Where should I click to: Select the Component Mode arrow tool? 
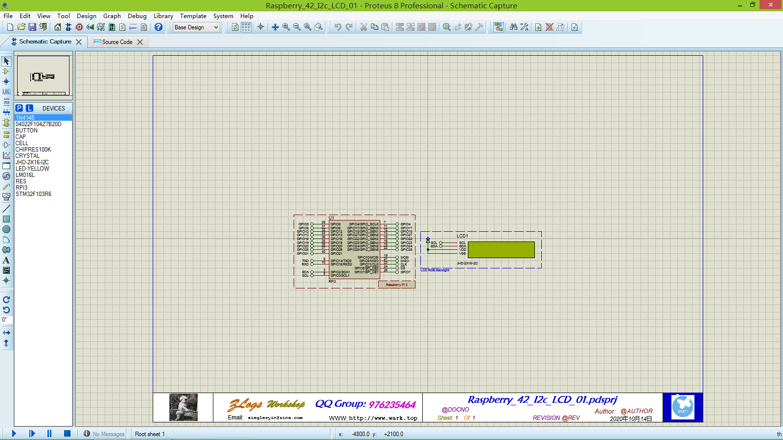(x=6, y=61)
